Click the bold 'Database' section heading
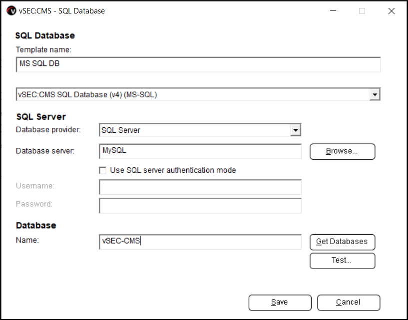Image resolution: width=408 pixels, height=320 pixels. click(x=36, y=225)
